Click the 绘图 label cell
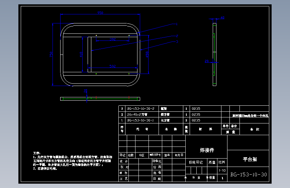Screen dimensions: 290x188 157,167
